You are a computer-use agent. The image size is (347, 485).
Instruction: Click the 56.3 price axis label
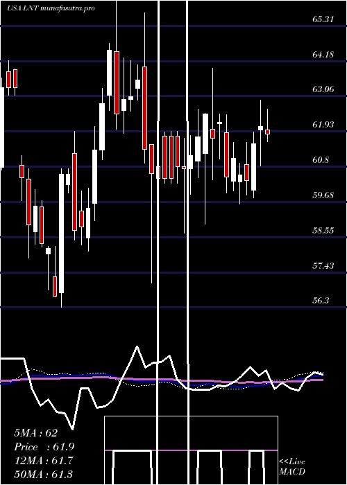tap(321, 301)
